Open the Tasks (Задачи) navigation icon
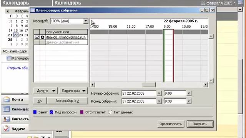 pos(7,128)
